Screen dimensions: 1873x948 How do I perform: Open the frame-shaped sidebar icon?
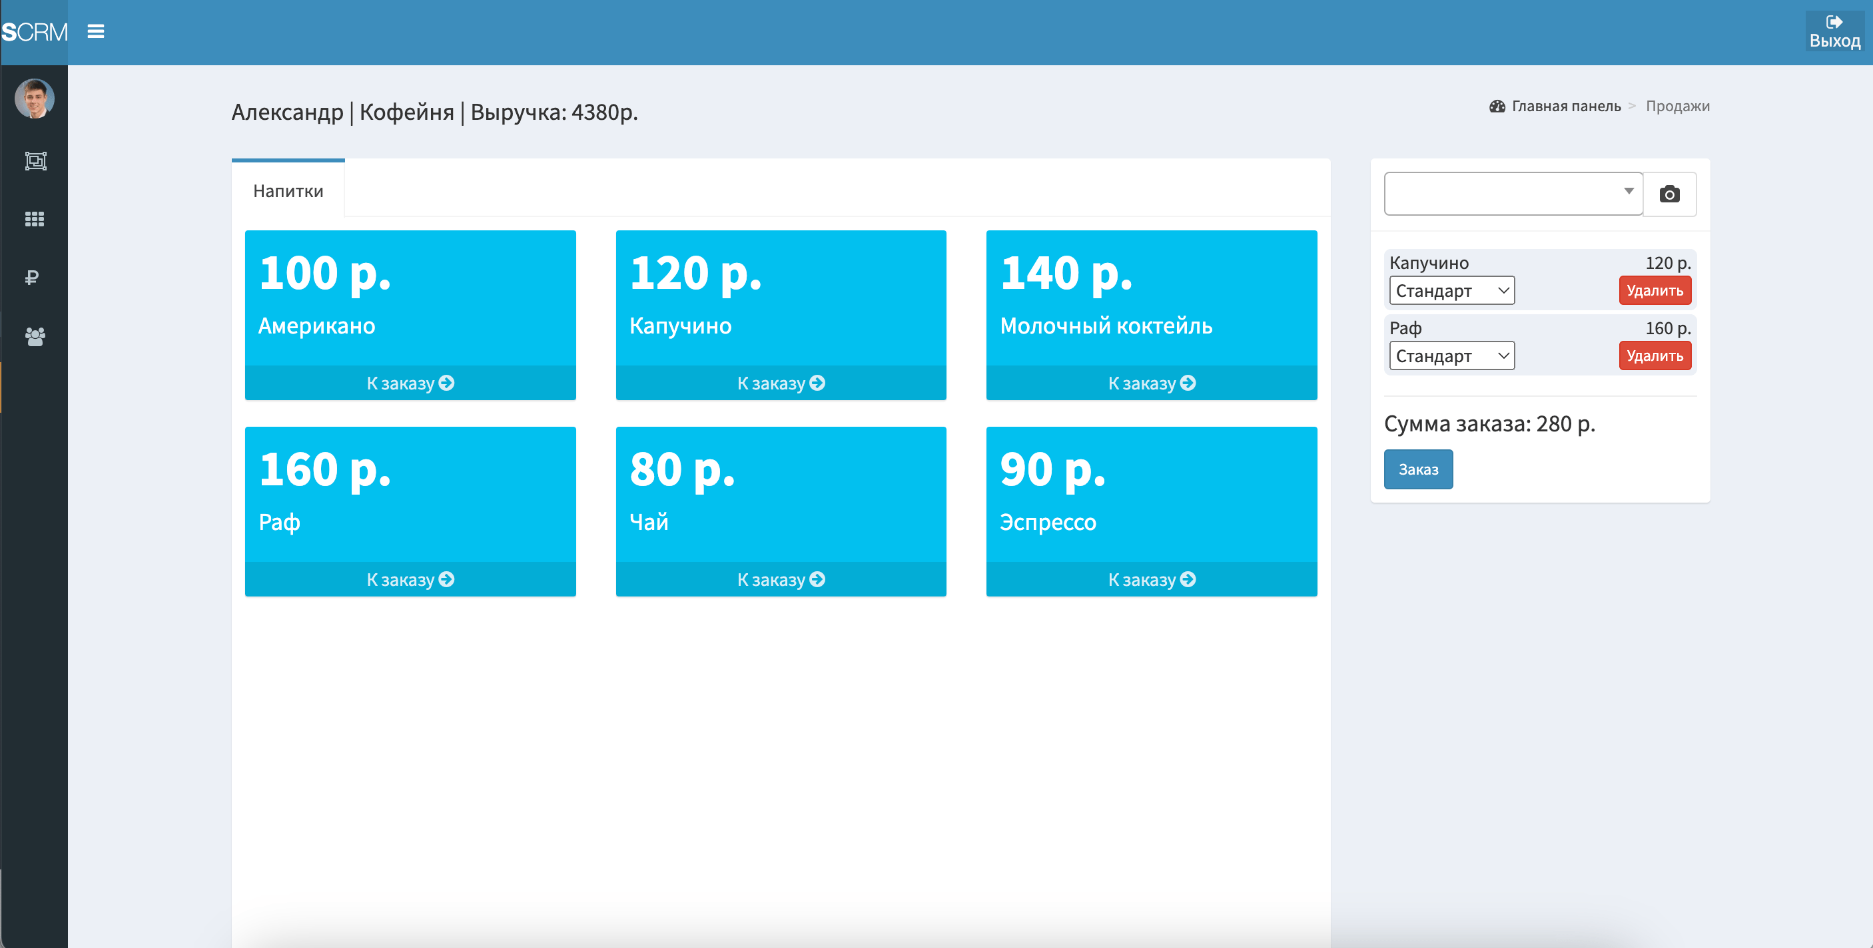click(35, 160)
